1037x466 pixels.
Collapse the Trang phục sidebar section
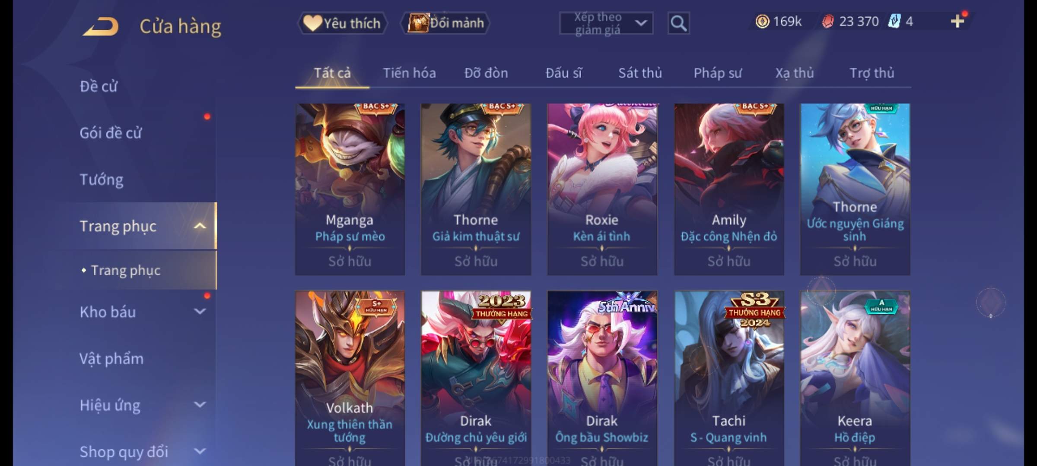pyautogui.click(x=200, y=226)
